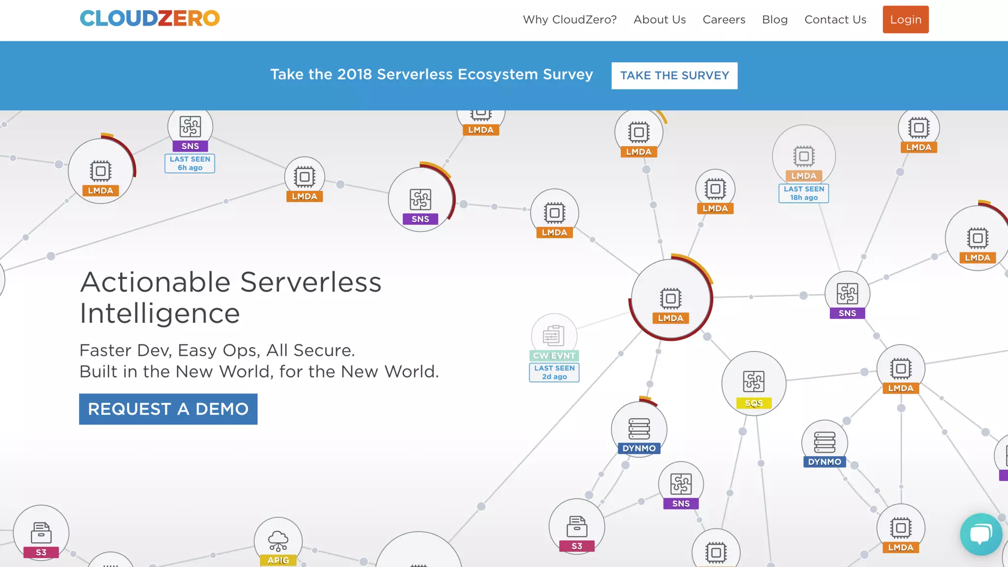1008x567 pixels.
Task: Go to the About Us page
Action: (660, 20)
